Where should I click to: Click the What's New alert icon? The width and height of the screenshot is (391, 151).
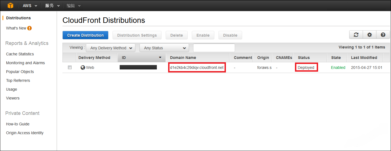point(29,28)
